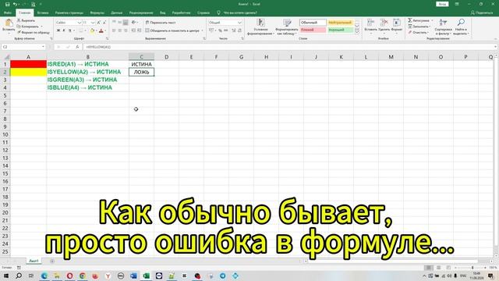The height and width of the screenshot is (281, 499).
Task: Click the zoom slider in status bar
Action: tap(472, 268)
